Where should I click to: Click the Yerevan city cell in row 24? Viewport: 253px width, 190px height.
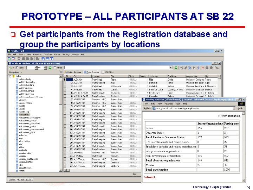(119, 156)
